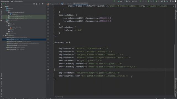177x99 pixels.
Task: Click GlideExample in the navigation breadcrumb
Action: (x=5, y=1)
